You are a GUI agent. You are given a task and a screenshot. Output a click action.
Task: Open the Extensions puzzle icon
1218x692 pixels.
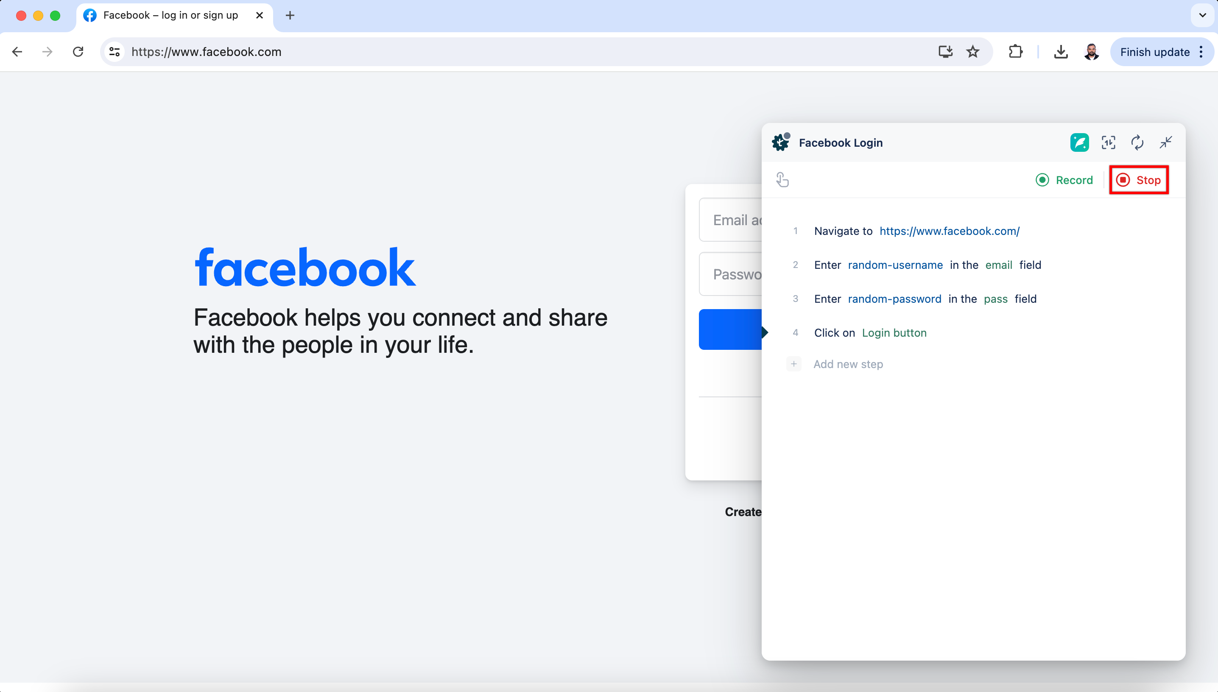tap(1016, 52)
